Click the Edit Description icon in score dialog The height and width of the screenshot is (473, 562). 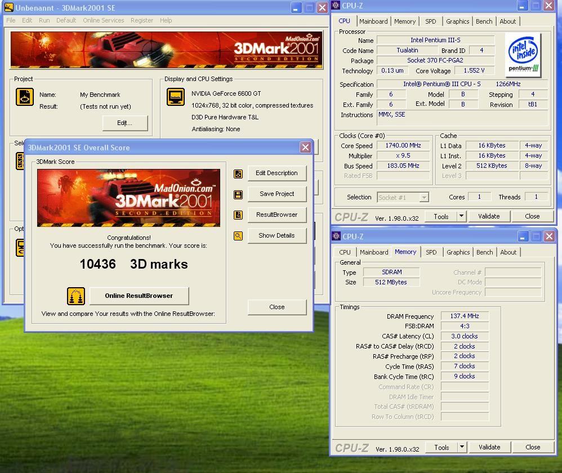pyautogui.click(x=238, y=174)
